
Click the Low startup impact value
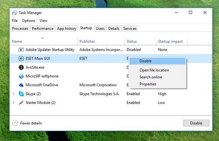click(x=162, y=103)
